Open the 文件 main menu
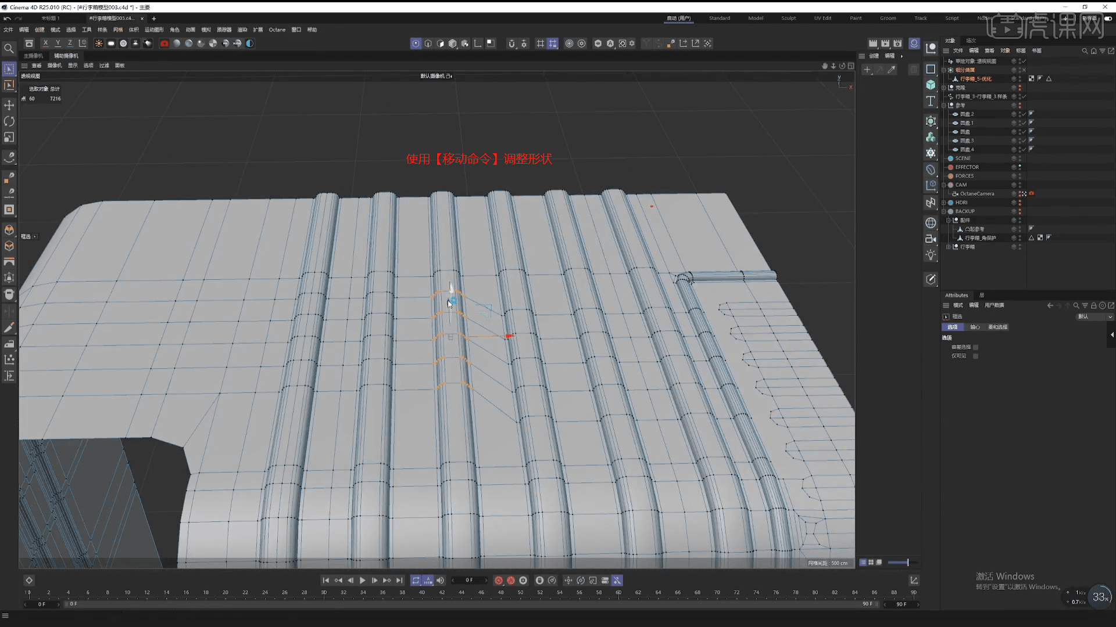The height and width of the screenshot is (627, 1116). 8,30
